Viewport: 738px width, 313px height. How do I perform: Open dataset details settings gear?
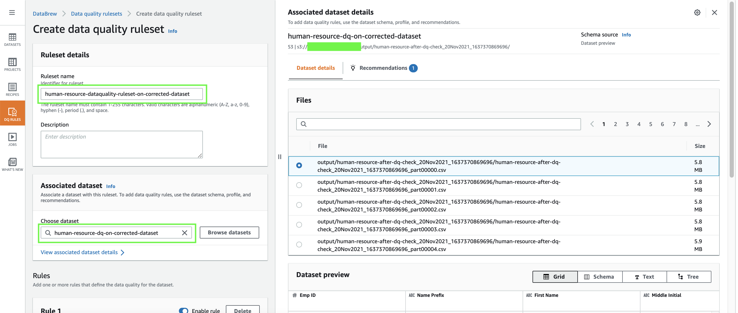click(x=697, y=12)
